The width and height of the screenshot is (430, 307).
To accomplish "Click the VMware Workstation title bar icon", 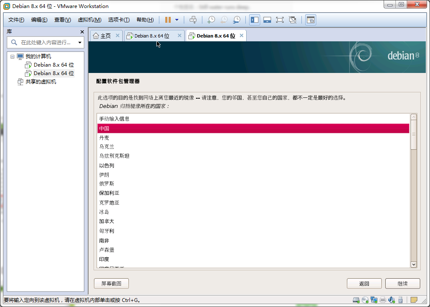I will click(x=7, y=6).
